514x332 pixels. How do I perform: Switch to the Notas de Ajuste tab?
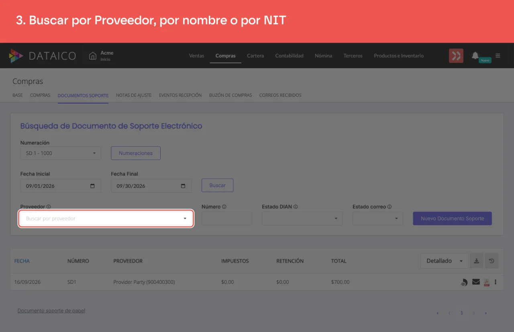click(134, 95)
